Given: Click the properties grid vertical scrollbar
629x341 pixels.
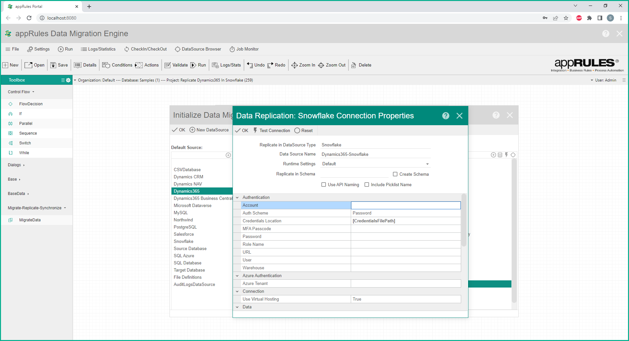Looking at the screenshot, I should click(464, 220).
